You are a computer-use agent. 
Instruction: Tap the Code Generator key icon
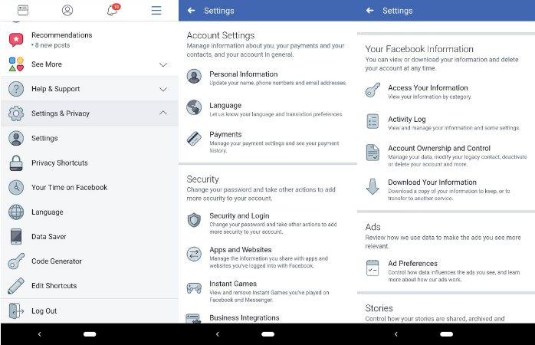pos(16,261)
